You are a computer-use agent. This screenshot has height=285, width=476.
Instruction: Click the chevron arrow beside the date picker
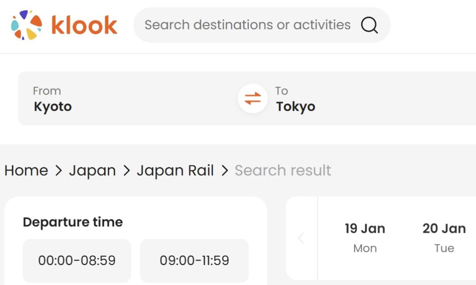(301, 238)
